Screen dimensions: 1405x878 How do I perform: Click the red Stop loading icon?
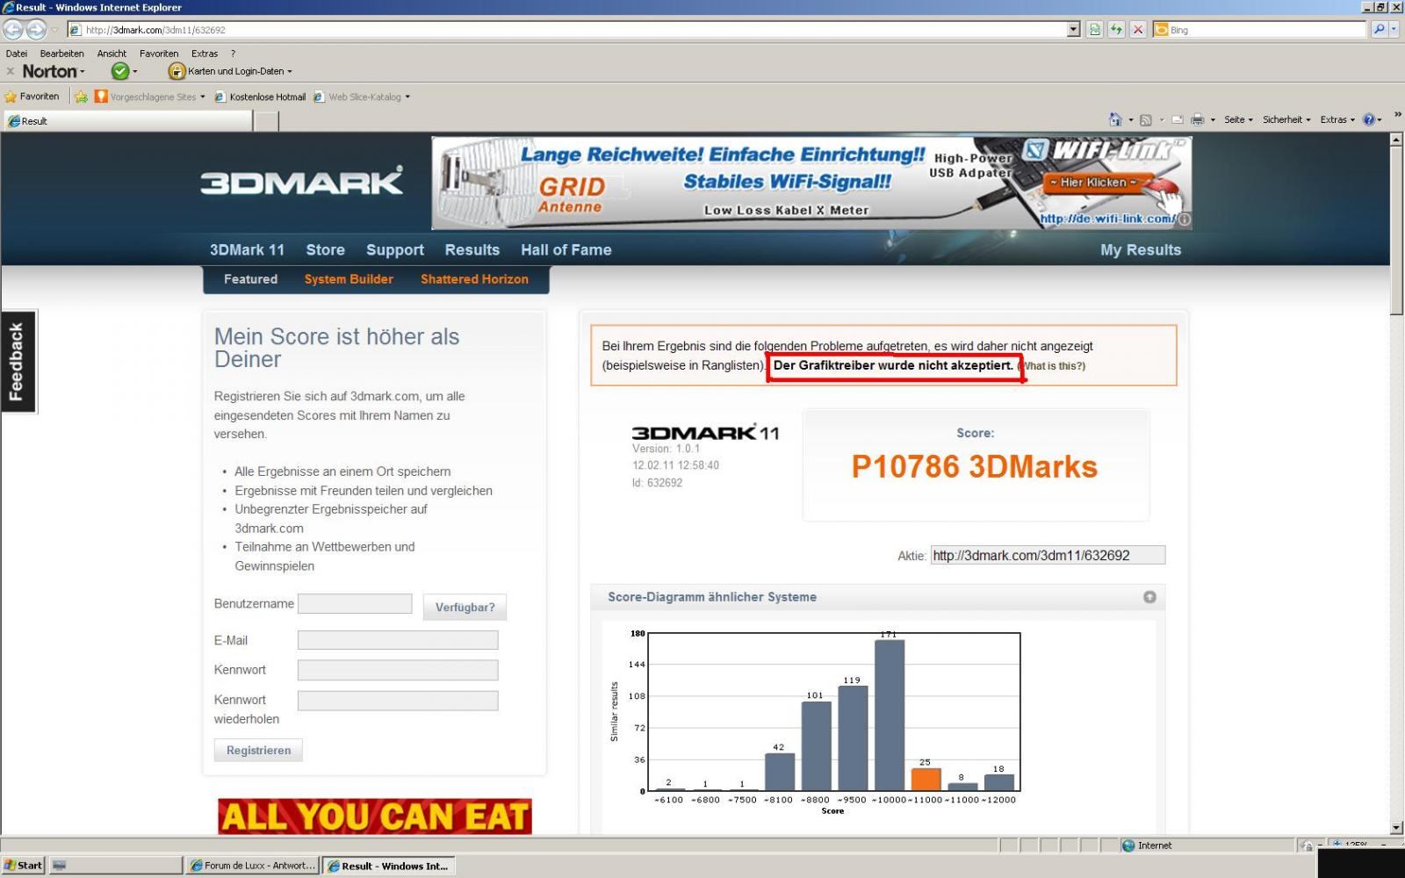(1138, 30)
